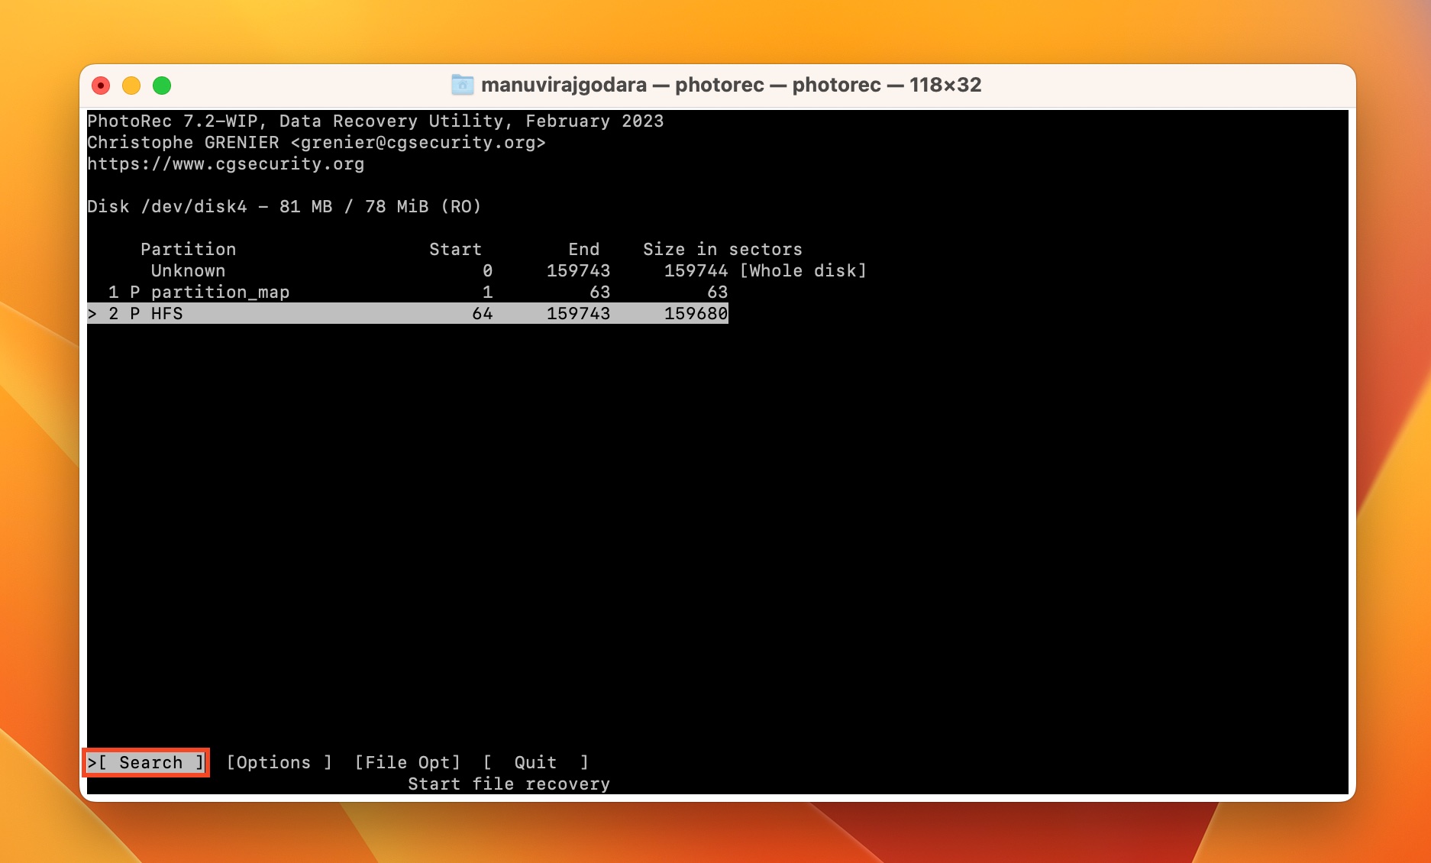This screenshot has height=863, width=1431.
Task: Click the 159680 sector size value
Action: pyautogui.click(x=696, y=313)
